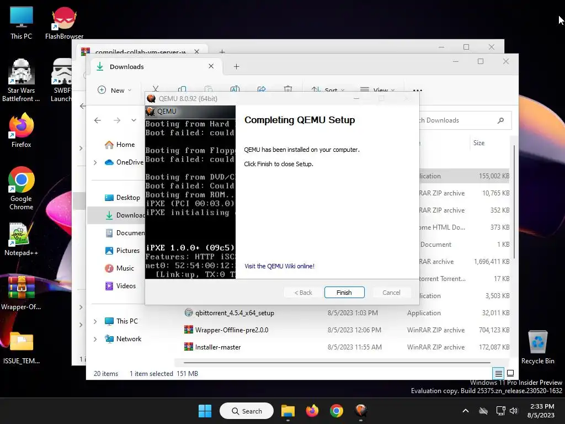Open recent locations chevron dropdown
Viewport: 565px width, 424px height.
pyautogui.click(x=134, y=120)
